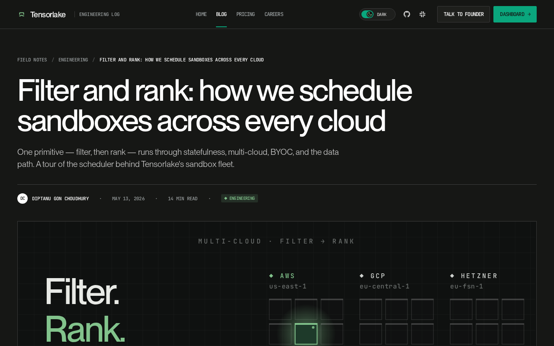Click the us-east-1 region text
554x346 pixels.
point(288,286)
